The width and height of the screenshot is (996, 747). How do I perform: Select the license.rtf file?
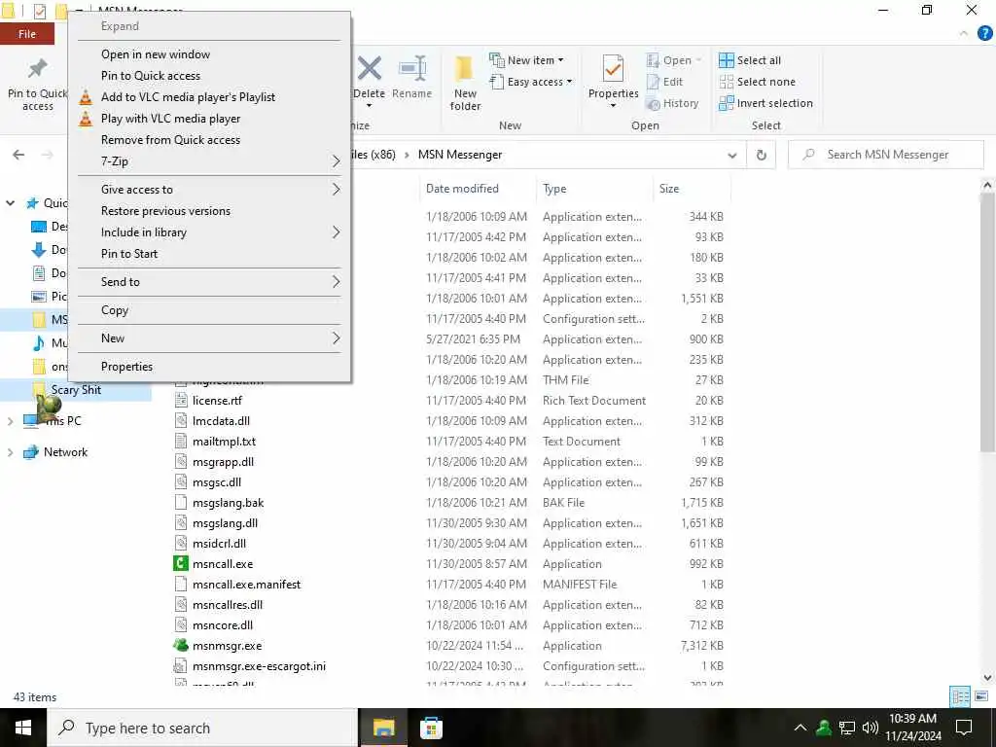[x=217, y=401]
